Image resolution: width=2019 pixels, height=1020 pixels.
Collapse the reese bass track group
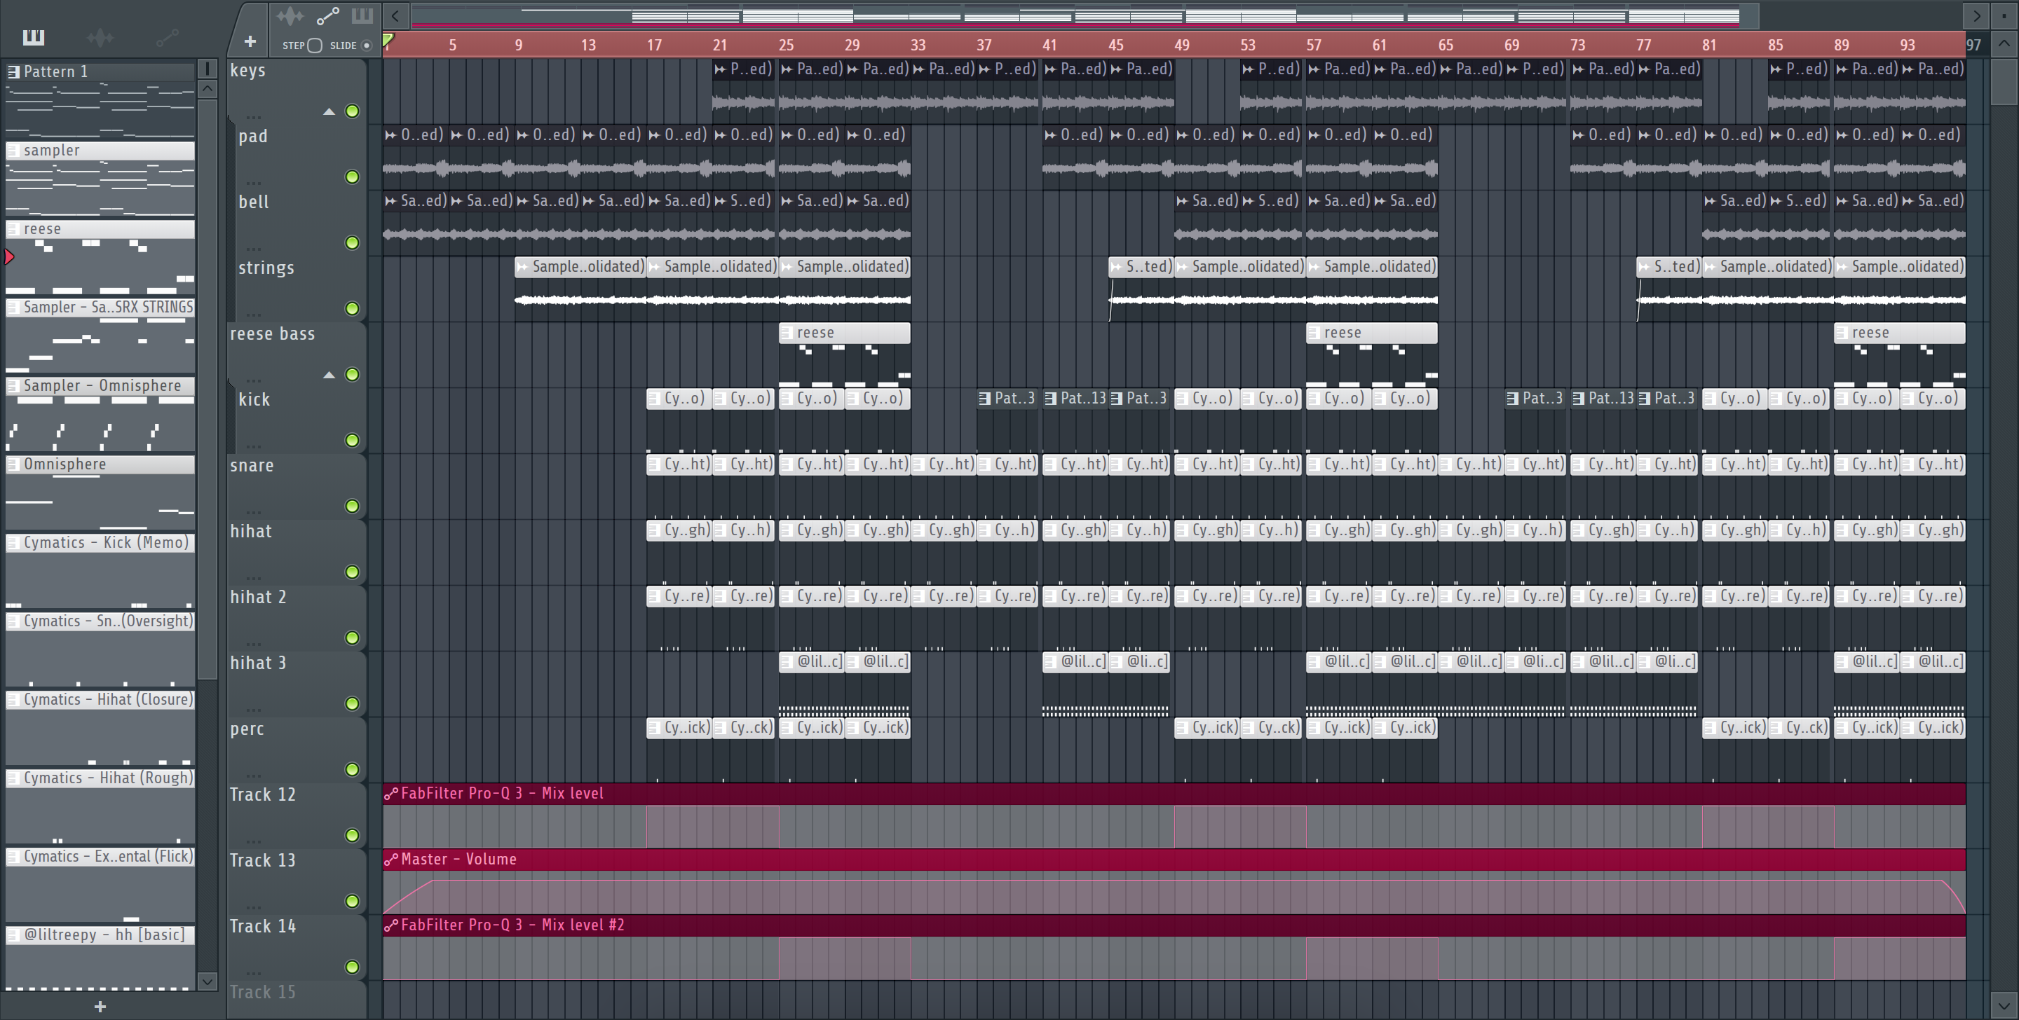tap(329, 375)
